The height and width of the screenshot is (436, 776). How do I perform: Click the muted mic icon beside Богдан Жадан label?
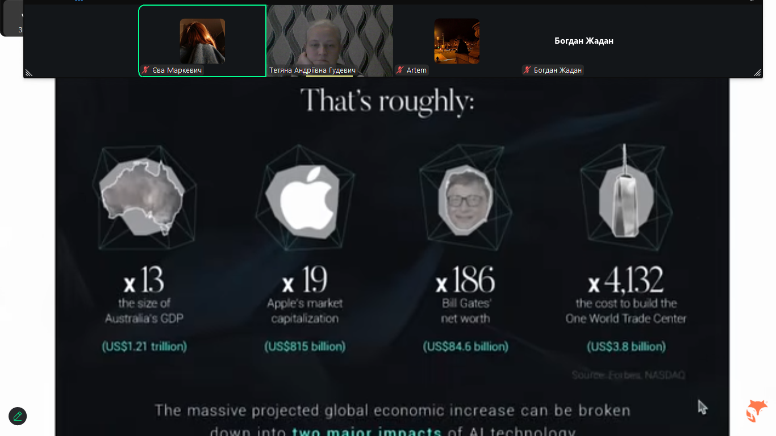(527, 70)
